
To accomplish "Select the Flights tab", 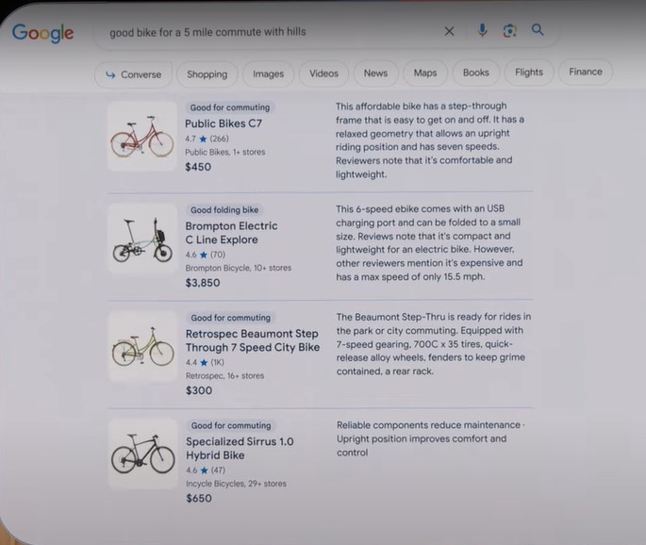I will point(528,73).
